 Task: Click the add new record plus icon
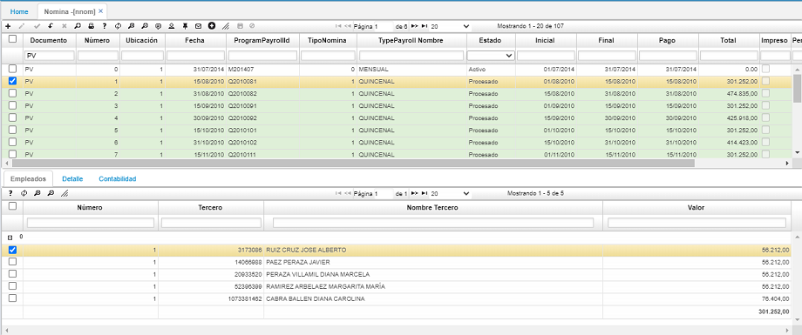[8, 26]
